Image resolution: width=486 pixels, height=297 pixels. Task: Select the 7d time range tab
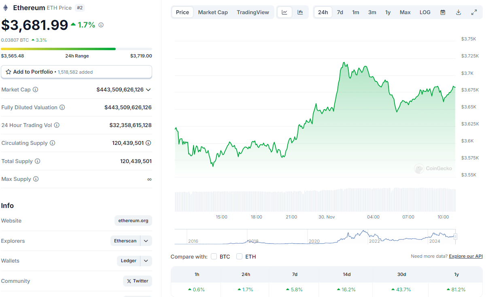340,12
